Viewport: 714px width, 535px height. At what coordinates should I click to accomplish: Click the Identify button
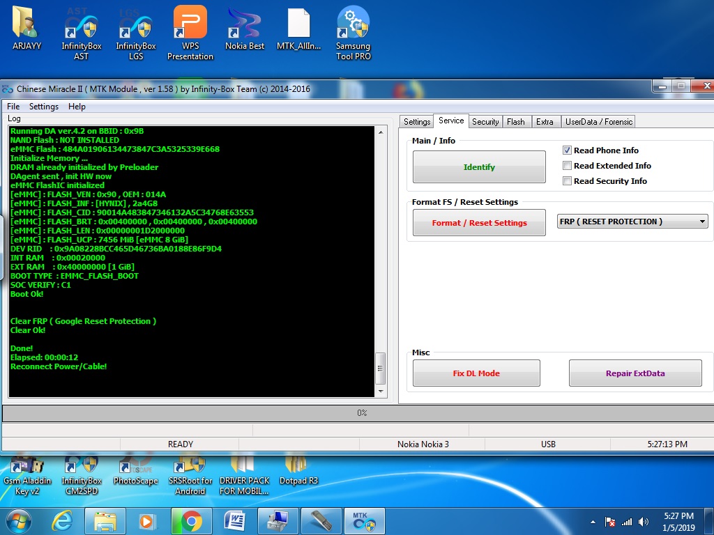tap(479, 167)
